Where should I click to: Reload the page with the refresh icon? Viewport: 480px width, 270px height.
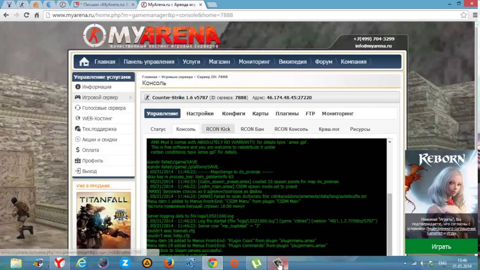(x=26, y=15)
